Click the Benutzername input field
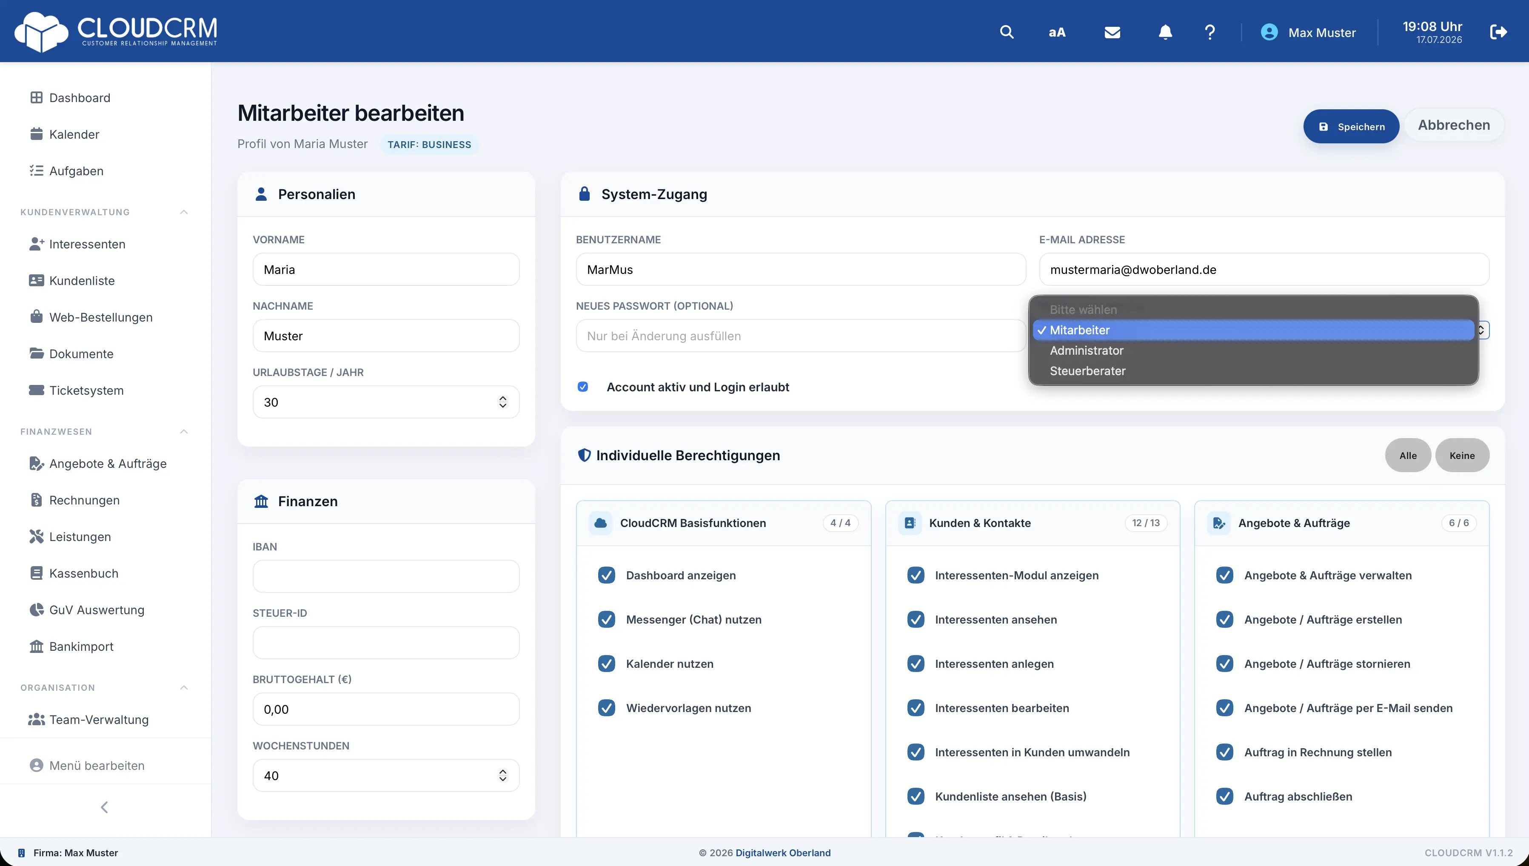This screenshot has width=1529, height=866. coord(801,269)
